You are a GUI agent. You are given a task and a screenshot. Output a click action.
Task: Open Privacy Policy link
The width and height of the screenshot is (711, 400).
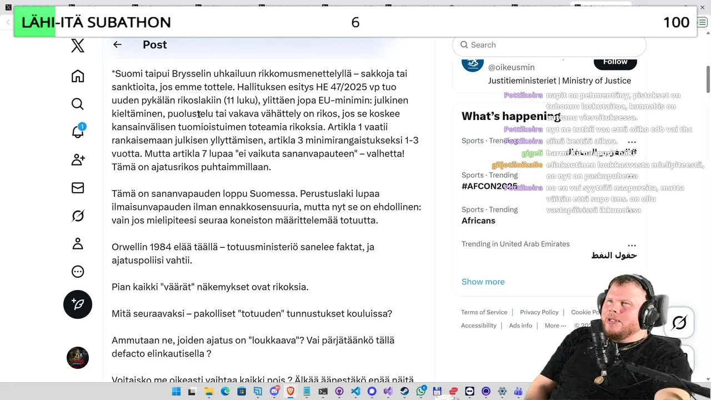(x=539, y=312)
